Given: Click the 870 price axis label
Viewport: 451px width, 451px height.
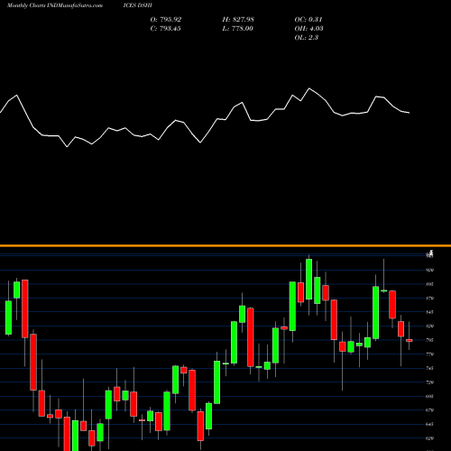Looking at the screenshot, I should 429,299.
